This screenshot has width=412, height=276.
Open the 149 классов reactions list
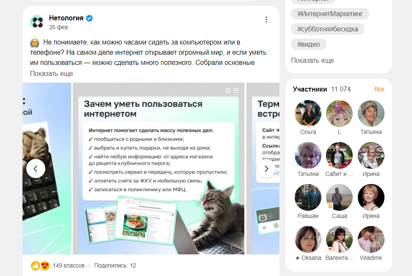(x=69, y=265)
